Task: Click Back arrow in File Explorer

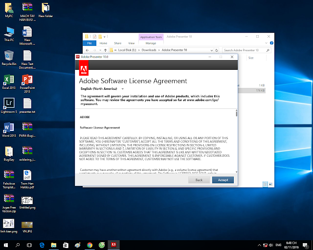Action: 87,50
